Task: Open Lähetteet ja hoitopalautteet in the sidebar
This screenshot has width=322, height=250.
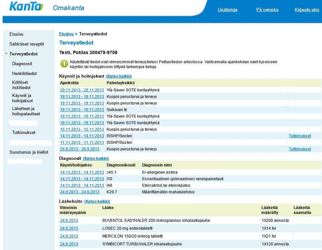Action: pos(26,111)
